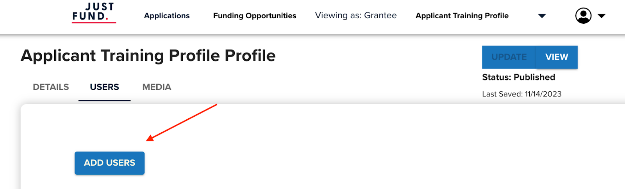This screenshot has height=189, width=625.
Task: Open the Applications menu item
Action: [167, 16]
